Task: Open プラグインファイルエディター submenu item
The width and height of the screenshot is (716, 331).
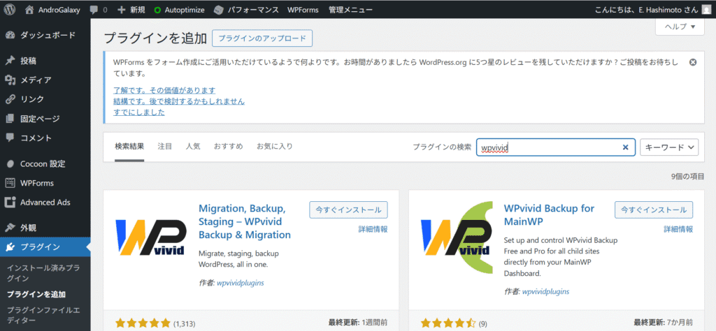Action: 43,316
